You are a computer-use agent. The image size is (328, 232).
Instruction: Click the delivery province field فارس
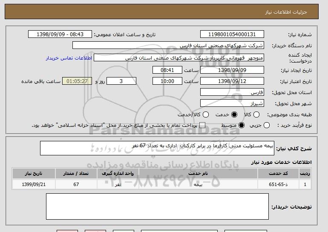tap(232, 92)
